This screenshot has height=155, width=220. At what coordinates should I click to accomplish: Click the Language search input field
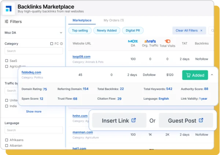33,130
